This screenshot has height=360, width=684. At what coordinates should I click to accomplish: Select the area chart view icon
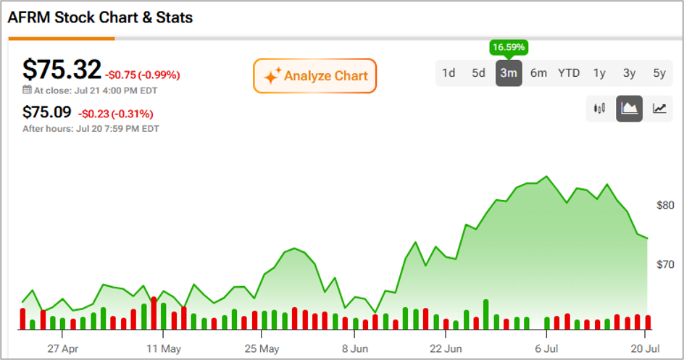tap(629, 108)
